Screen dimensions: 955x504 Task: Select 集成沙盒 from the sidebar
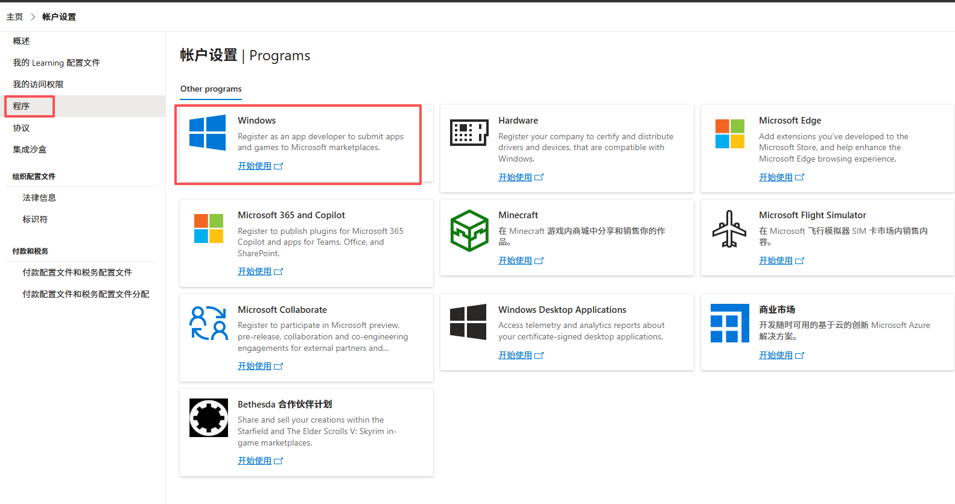pyautogui.click(x=30, y=150)
